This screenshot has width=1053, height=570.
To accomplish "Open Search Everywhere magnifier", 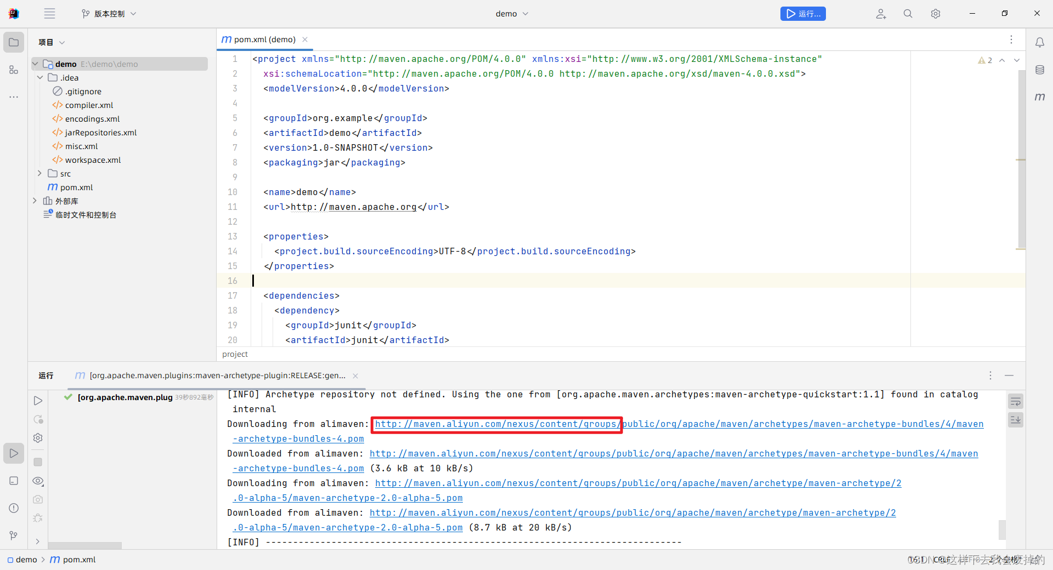I will tap(908, 14).
